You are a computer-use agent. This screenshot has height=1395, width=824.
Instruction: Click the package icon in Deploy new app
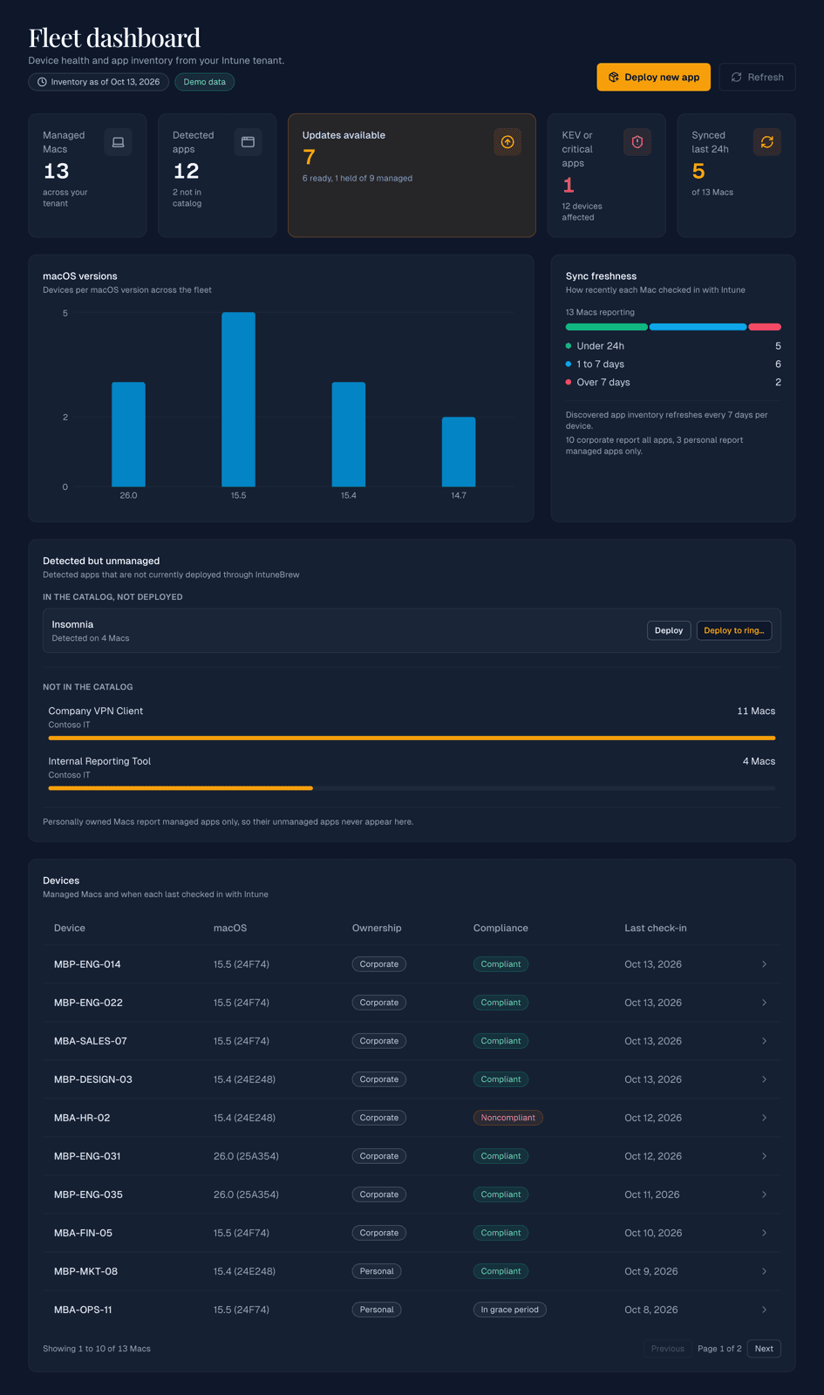coord(614,77)
